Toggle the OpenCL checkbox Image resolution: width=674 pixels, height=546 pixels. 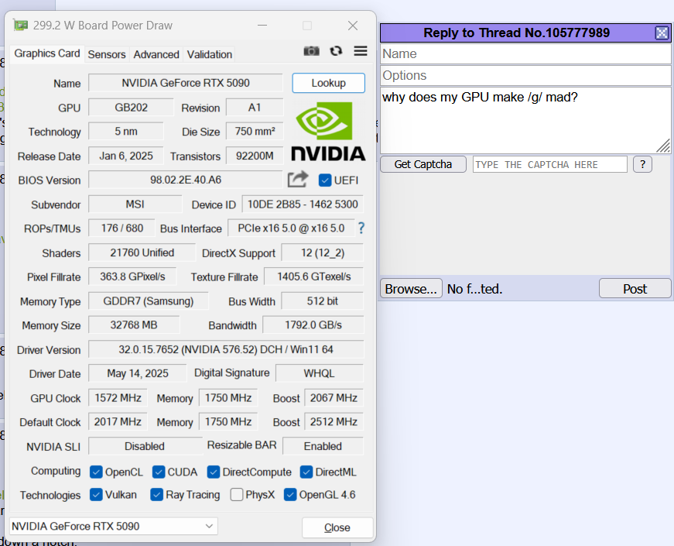point(96,472)
